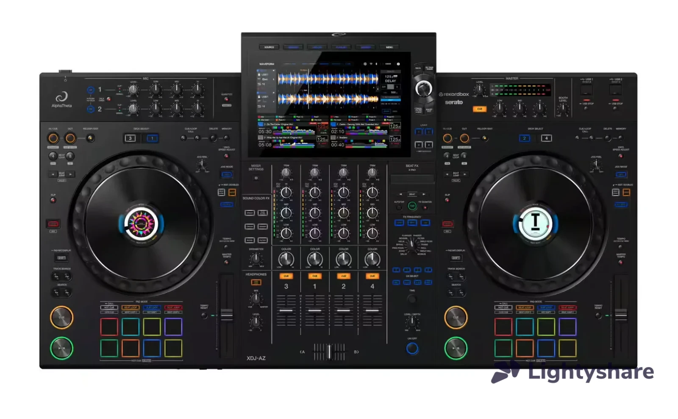Select deck 4 on right deck select
678x419 pixels.
546,138
